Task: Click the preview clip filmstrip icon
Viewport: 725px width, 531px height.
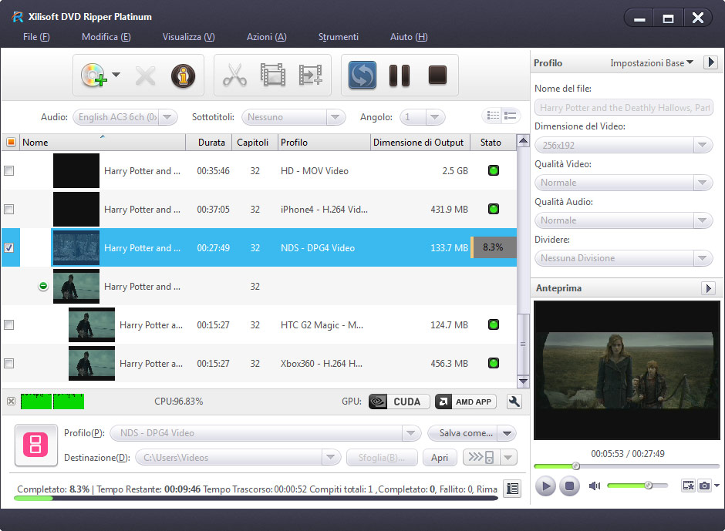Action: click(x=689, y=486)
